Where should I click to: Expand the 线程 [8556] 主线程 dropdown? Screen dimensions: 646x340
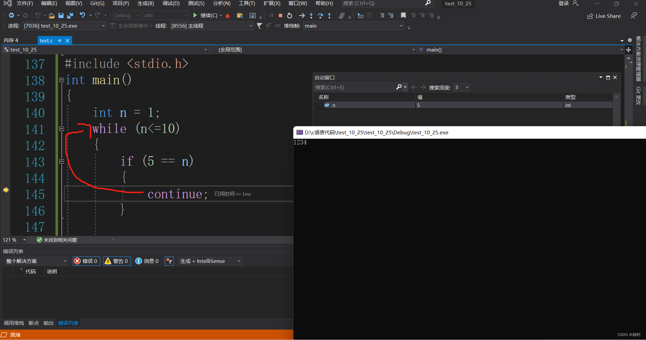(x=211, y=26)
